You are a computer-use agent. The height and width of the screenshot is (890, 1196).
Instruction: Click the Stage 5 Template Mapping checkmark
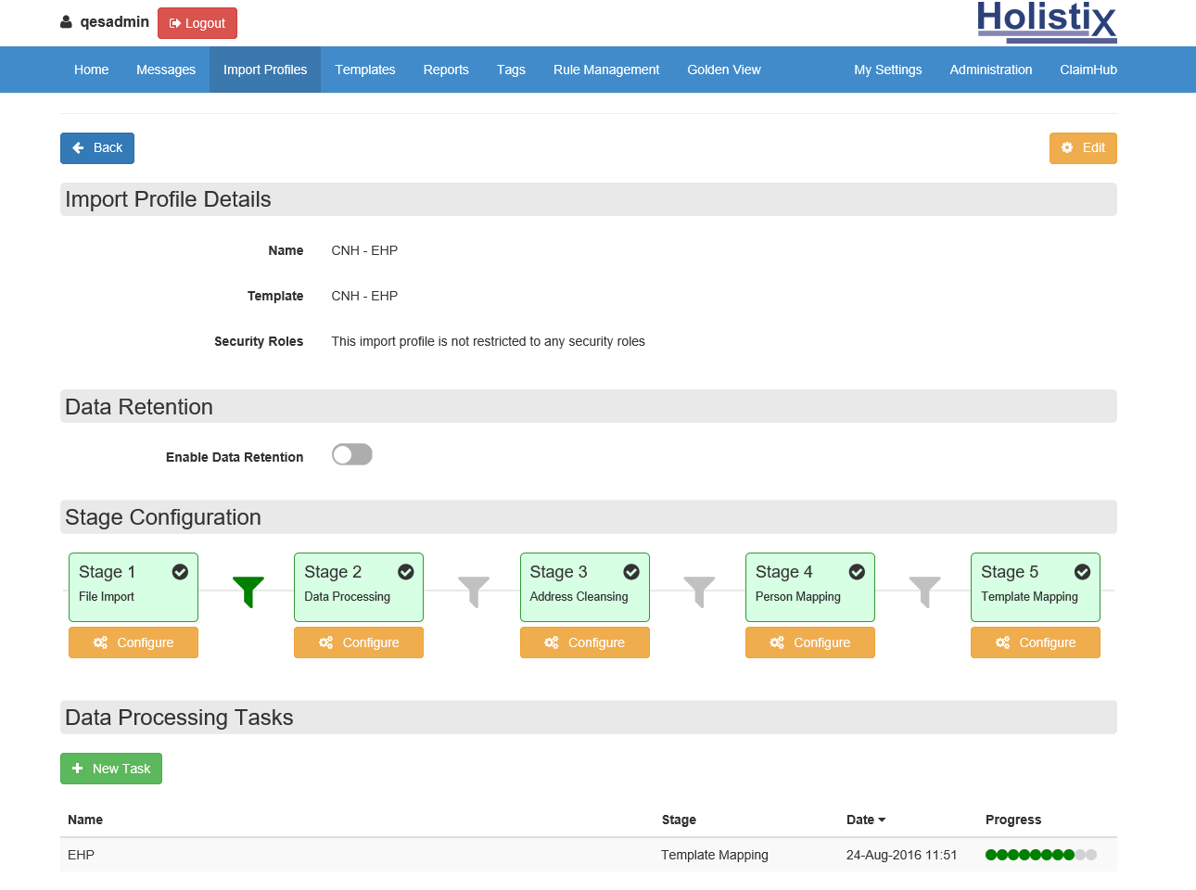[x=1082, y=572]
